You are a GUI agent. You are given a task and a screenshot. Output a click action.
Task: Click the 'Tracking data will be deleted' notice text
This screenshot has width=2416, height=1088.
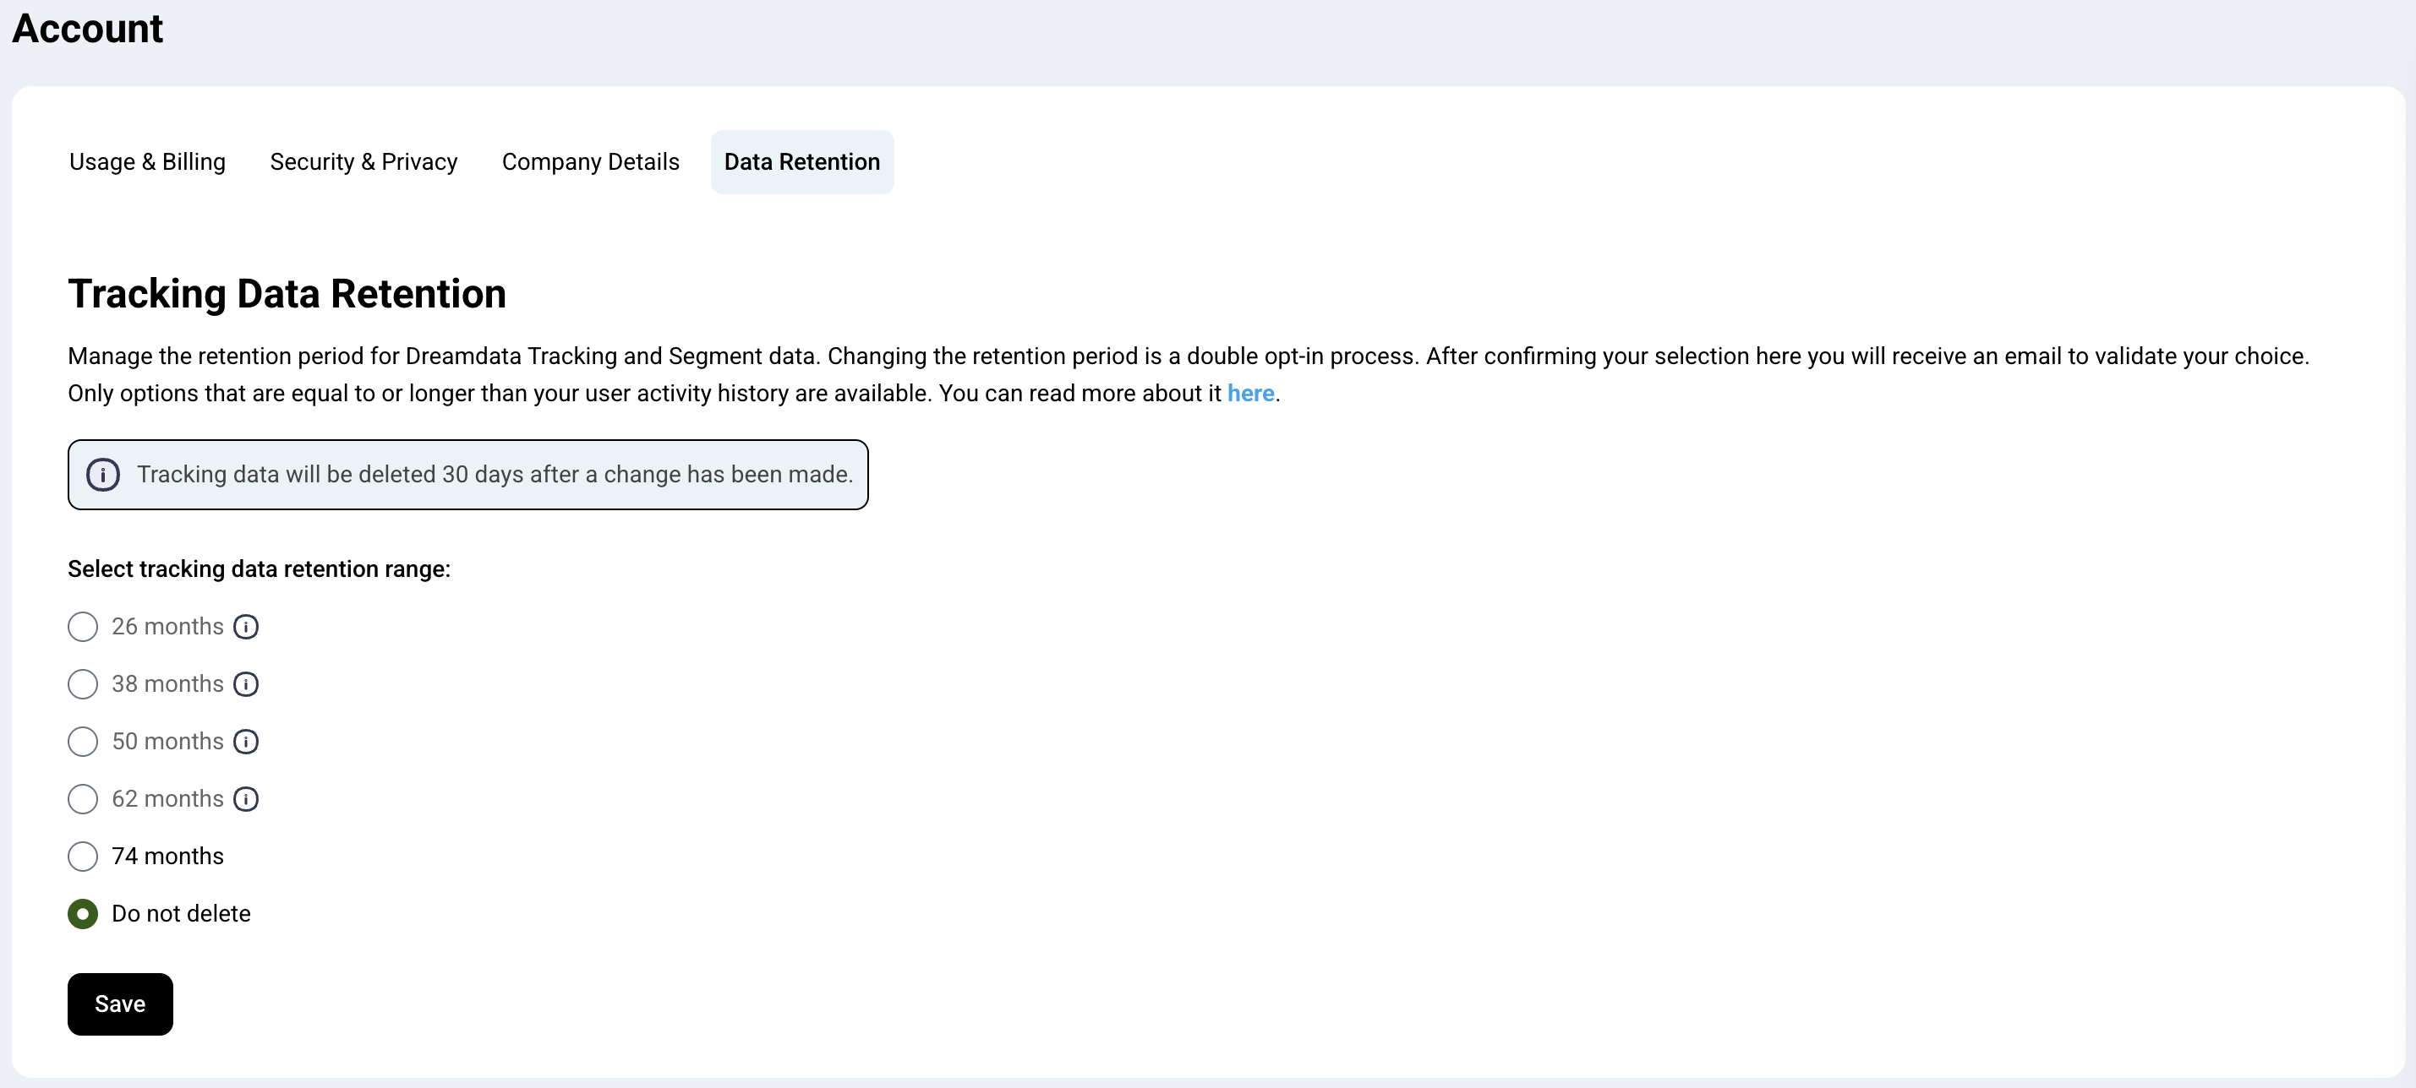(495, 474)
